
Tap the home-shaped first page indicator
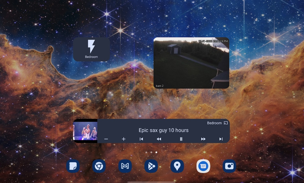pos(146,152)
